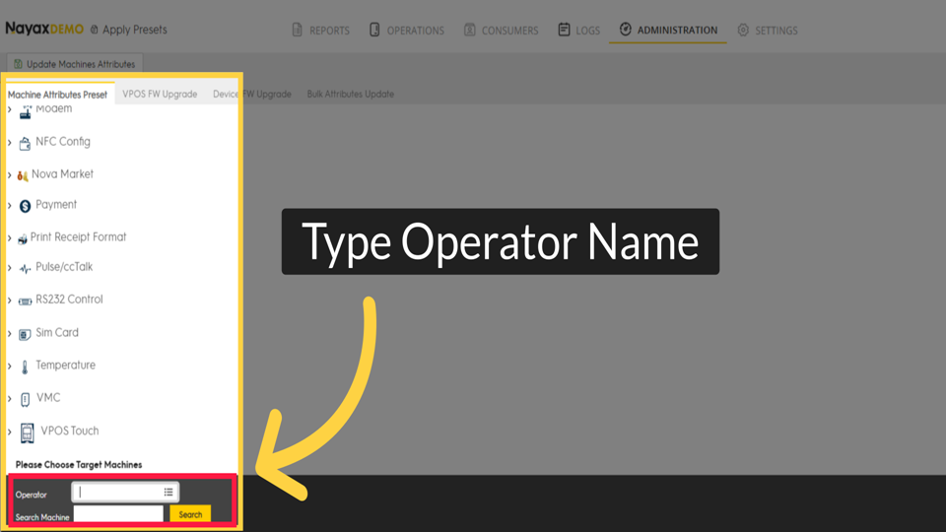Switch to Bulk Attributes Update tab

click(x=351, y=95)
